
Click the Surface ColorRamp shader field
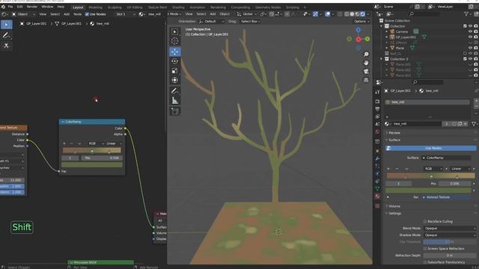click(446, 158)
